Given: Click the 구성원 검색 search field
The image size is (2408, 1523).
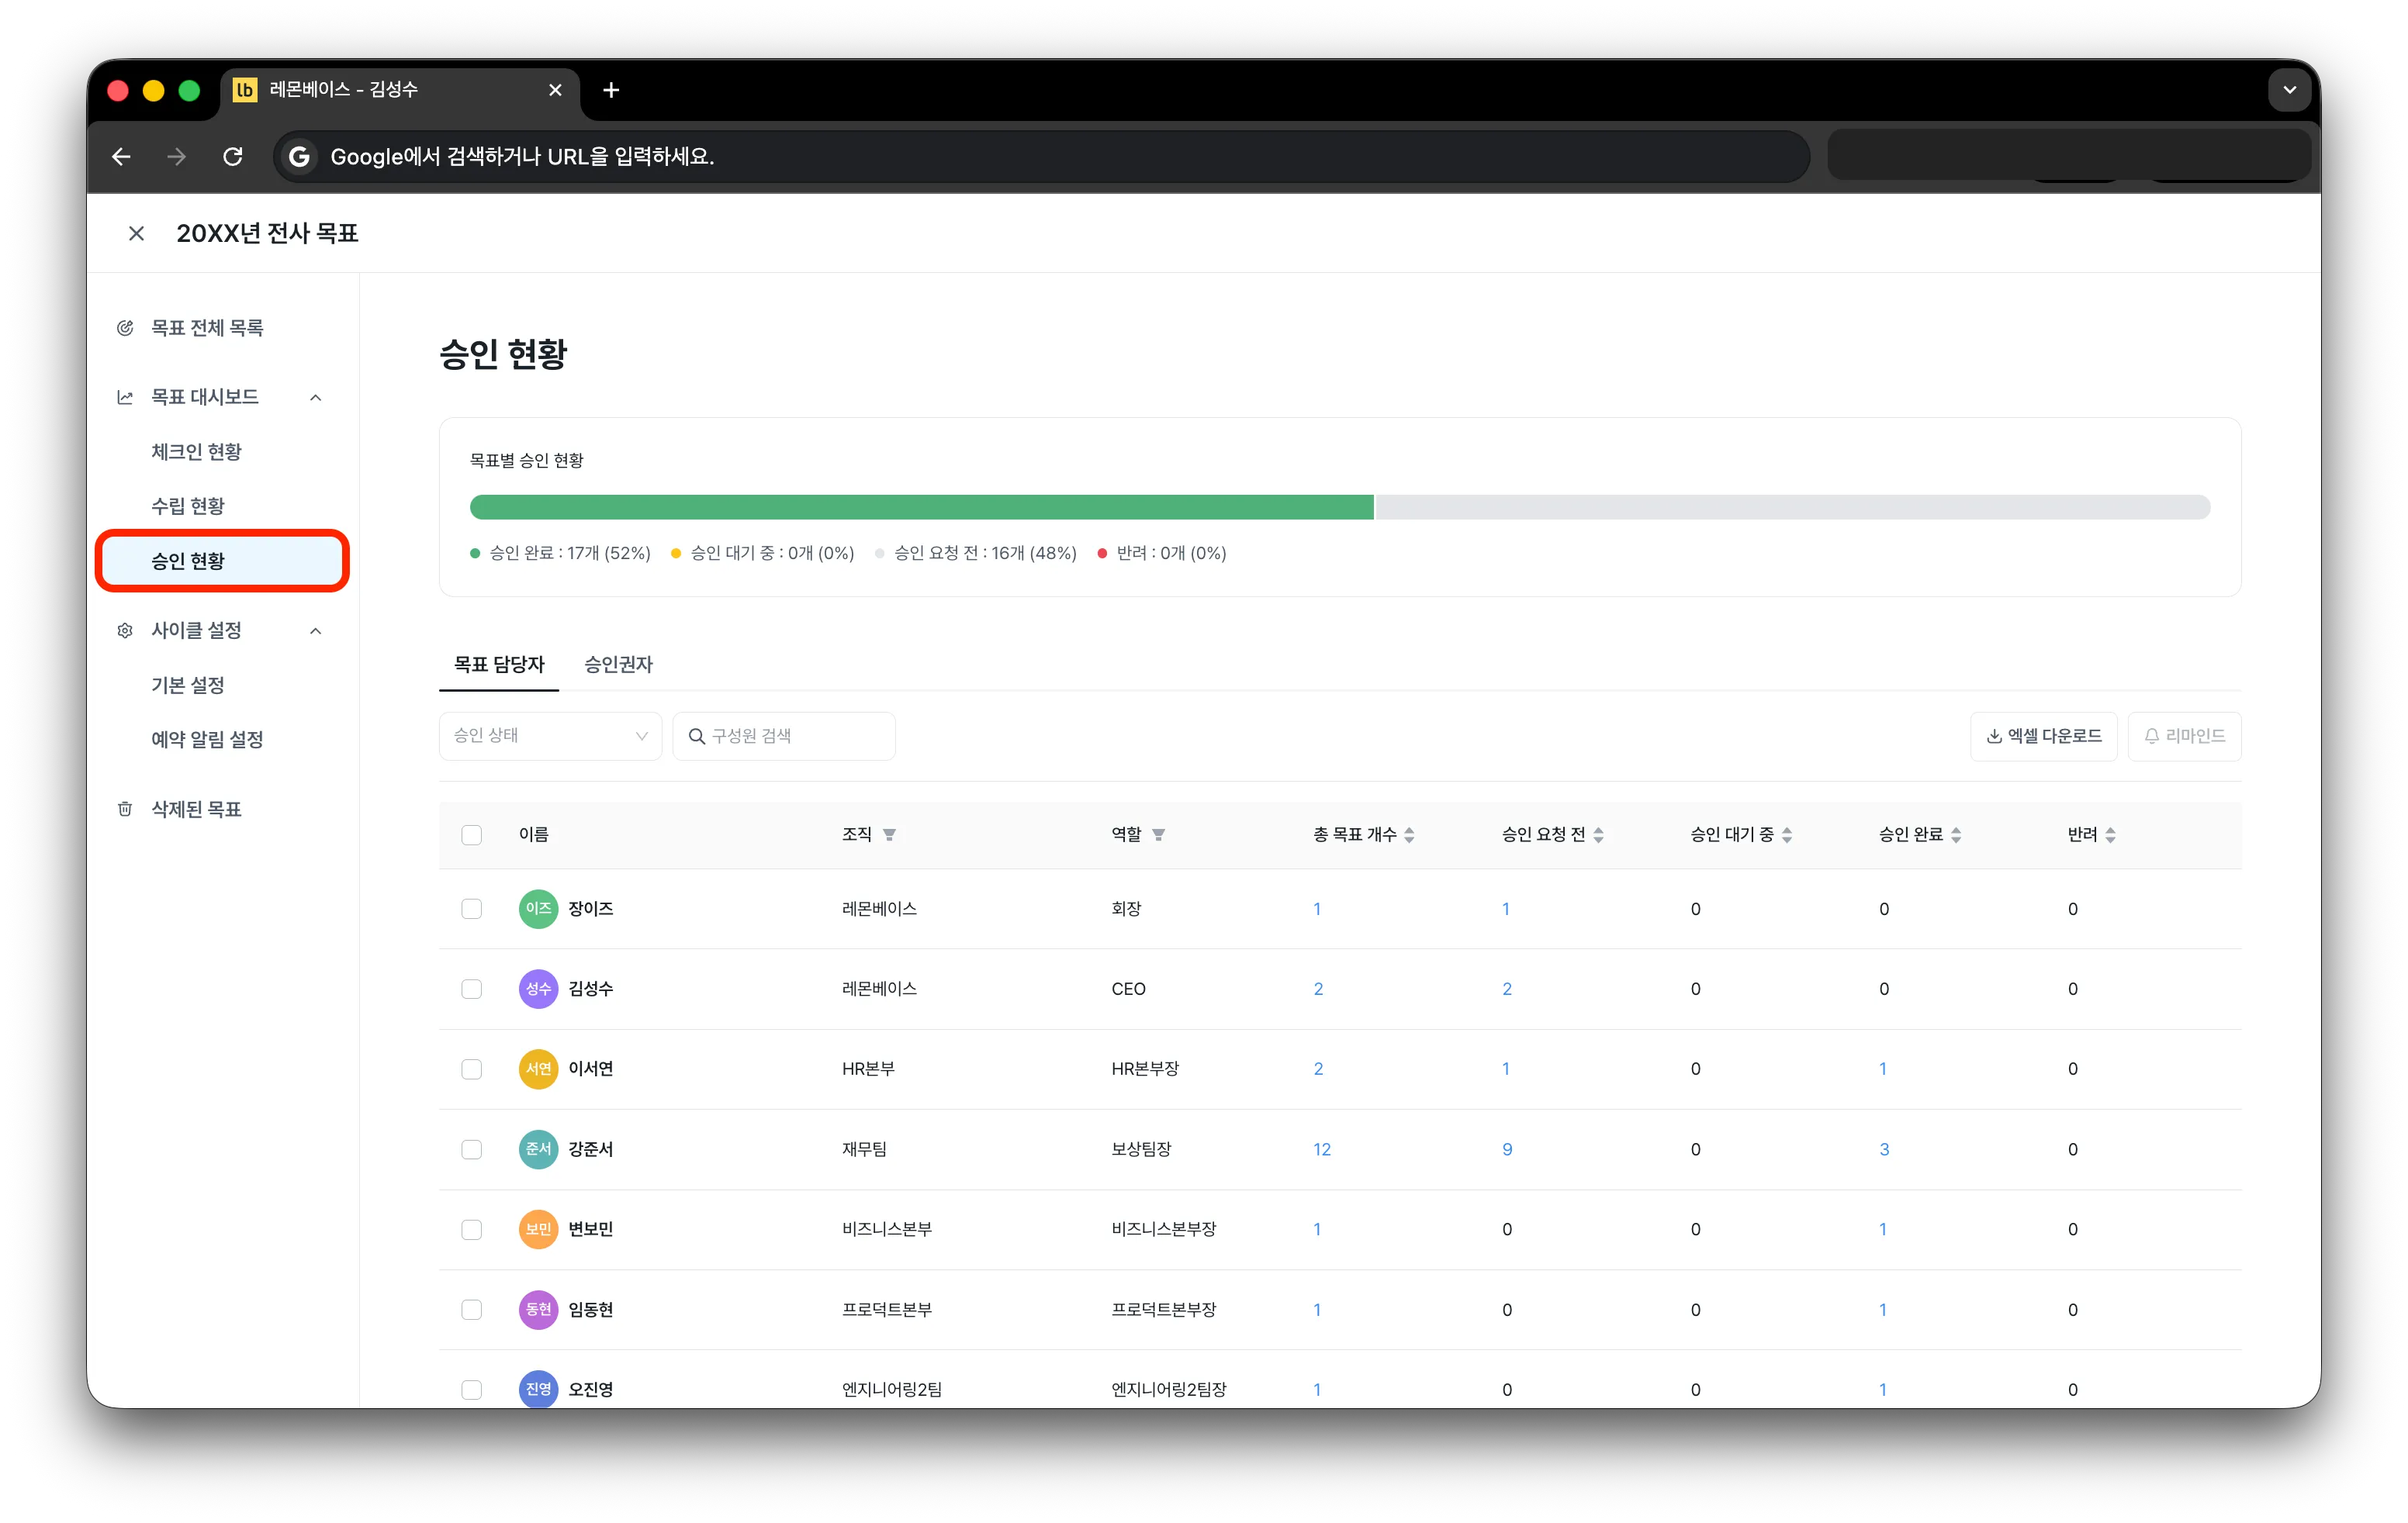Looking at the screenshot, I should [x=784, y=735].
